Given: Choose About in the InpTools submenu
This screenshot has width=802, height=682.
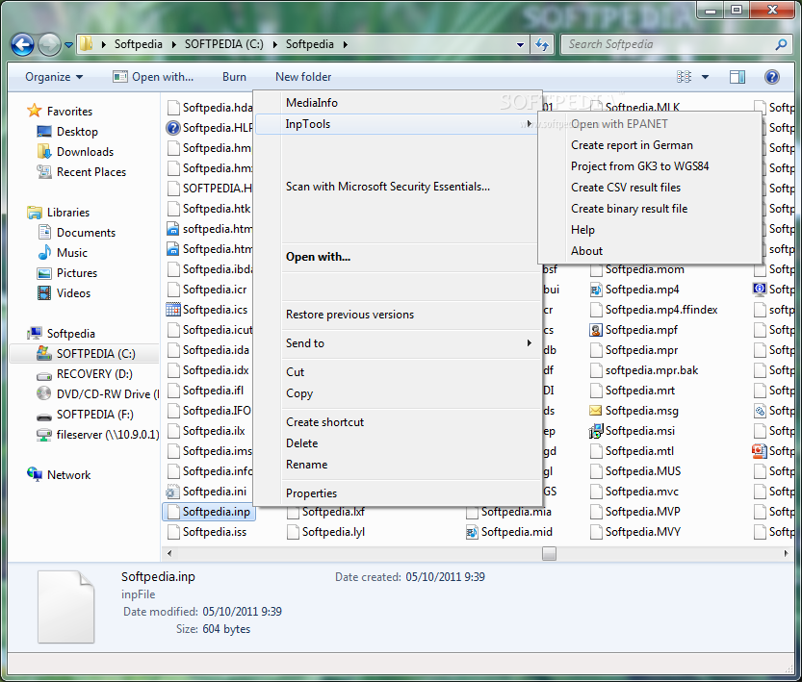Looking at the screenshot, I should coord(650,251).
